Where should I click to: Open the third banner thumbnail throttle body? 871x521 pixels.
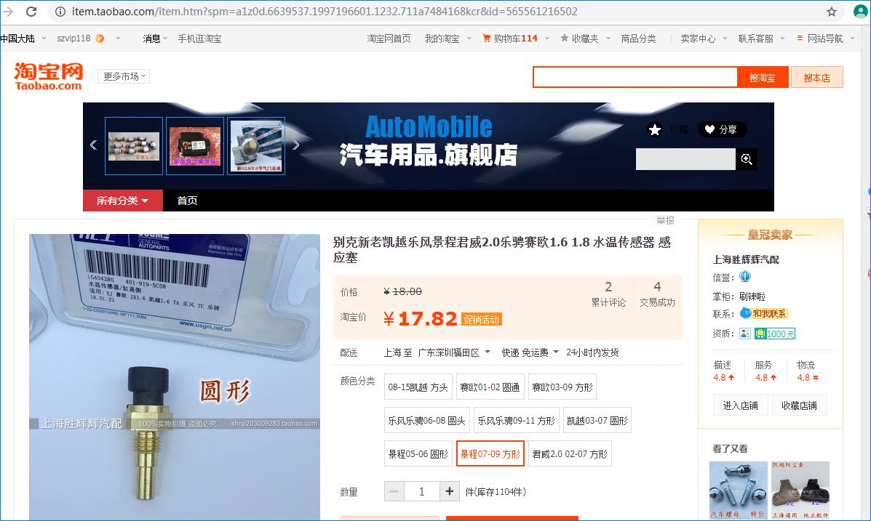[x=256, y=146]
